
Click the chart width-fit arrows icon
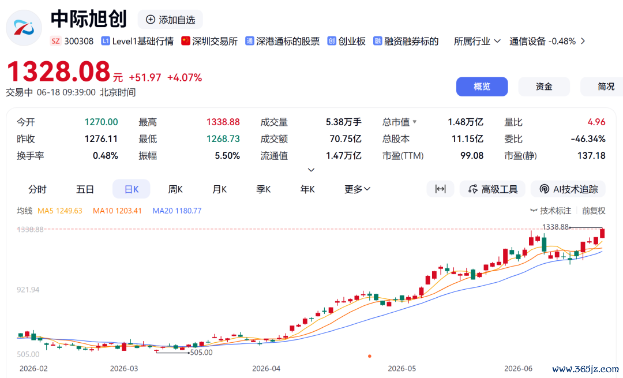tap(440, 189)
